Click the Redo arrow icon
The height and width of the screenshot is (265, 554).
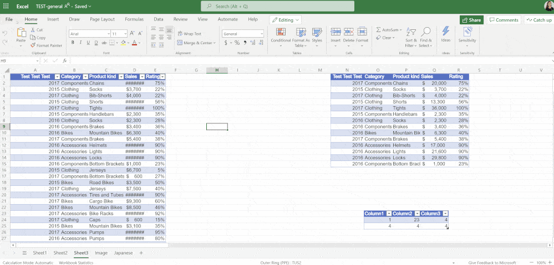pos(5,42)
